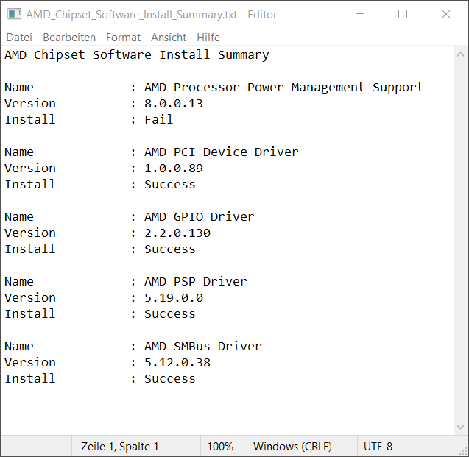
Task: Maximize the Editor window
Action: tap(403, 14)
